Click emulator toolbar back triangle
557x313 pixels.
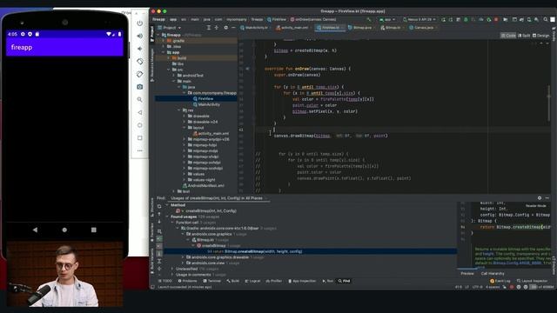[140, 112]
